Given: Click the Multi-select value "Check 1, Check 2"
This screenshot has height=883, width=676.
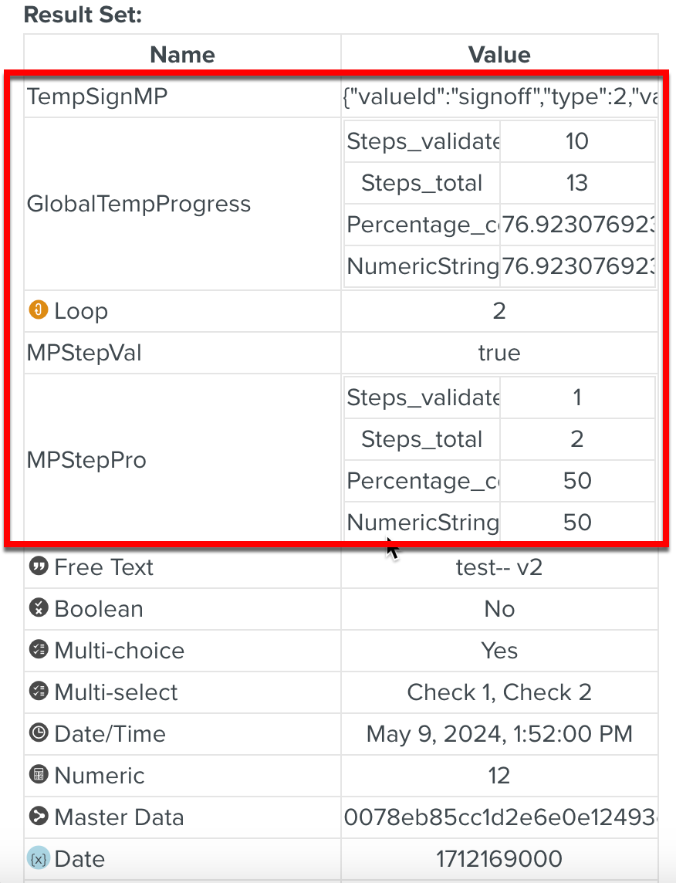Looking at the screenshot, I should (499, 692).
